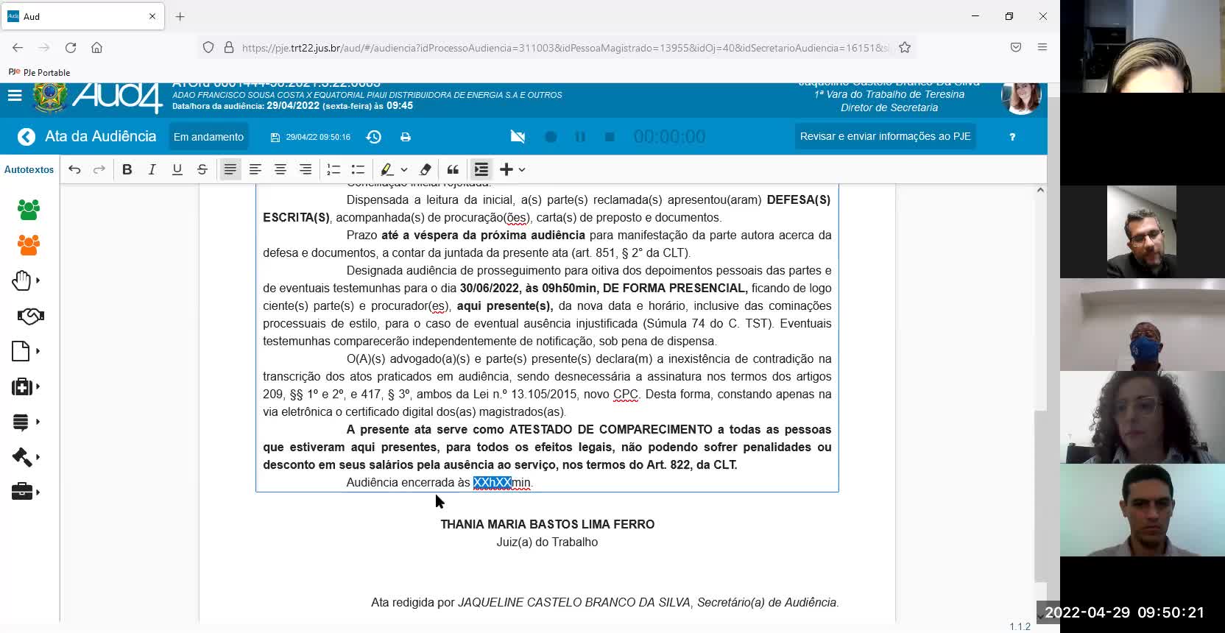The width and height of the screenshot is (1225, 633).
Task: Start recording with the record button
Action: [x=551, y=137]
